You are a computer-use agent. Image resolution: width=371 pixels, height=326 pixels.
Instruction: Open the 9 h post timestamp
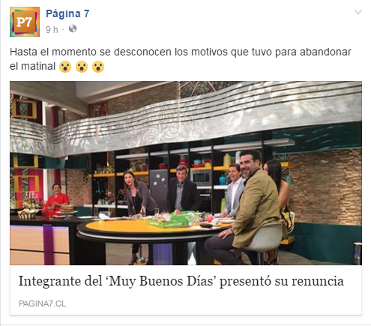tap(52, 29)
